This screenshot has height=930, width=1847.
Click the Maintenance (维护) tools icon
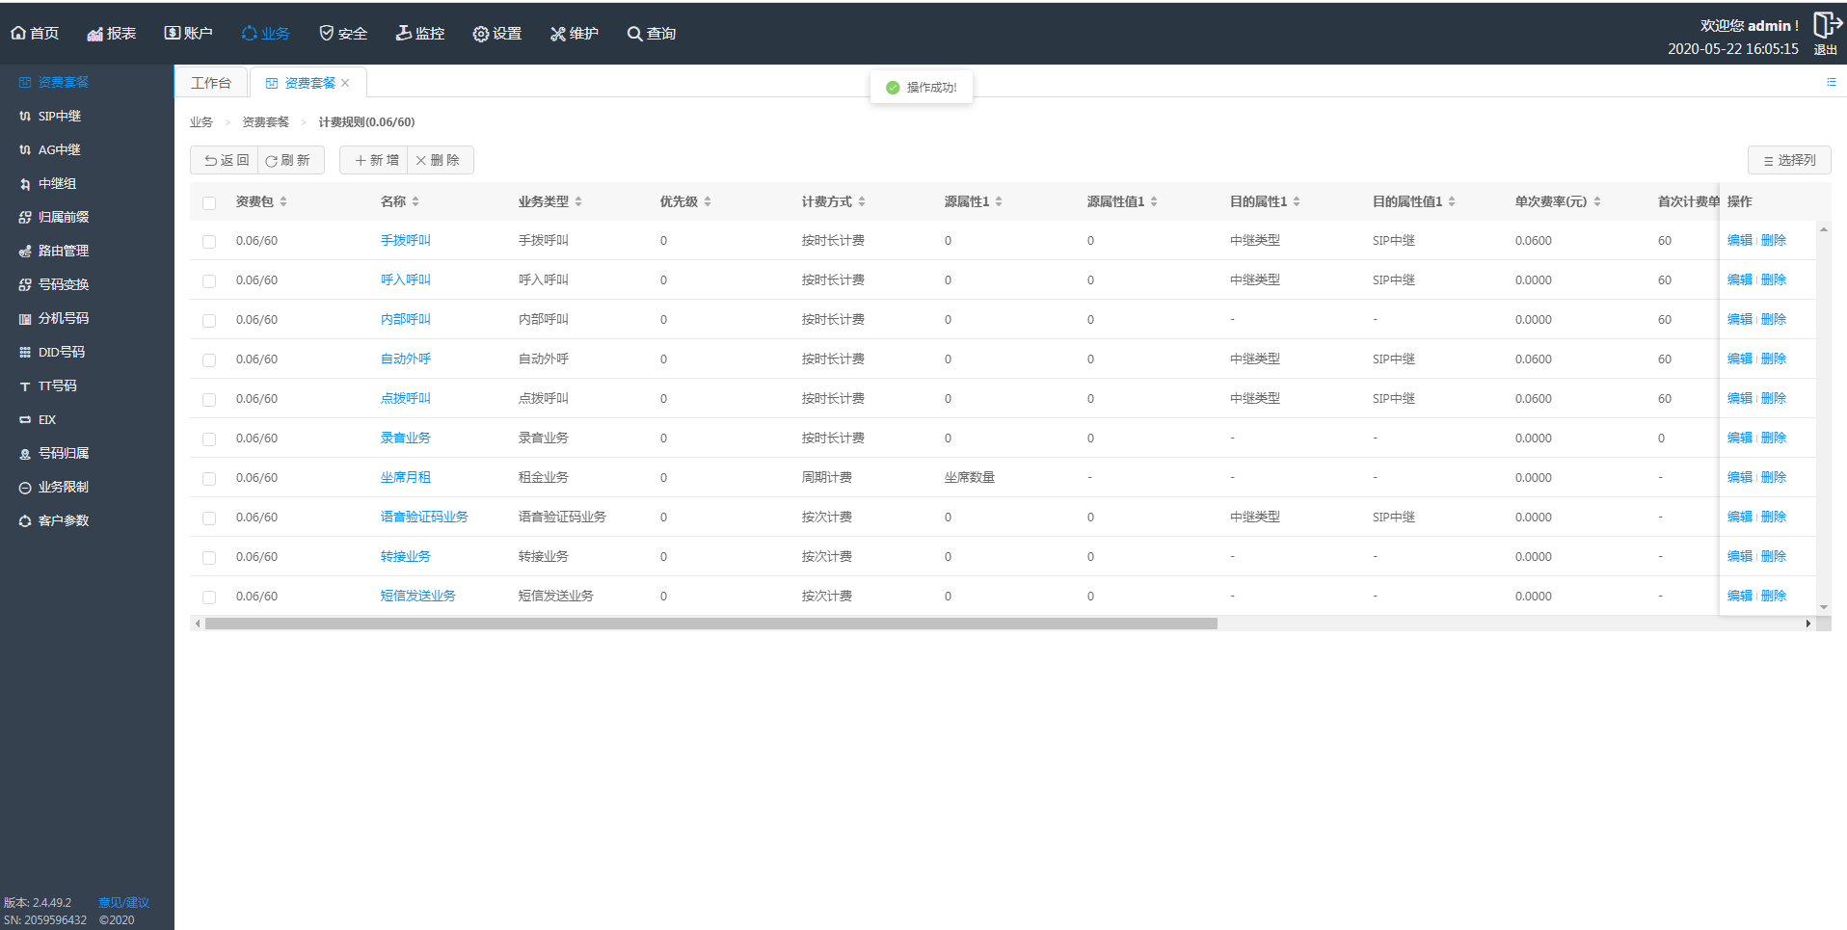(557, 34)
